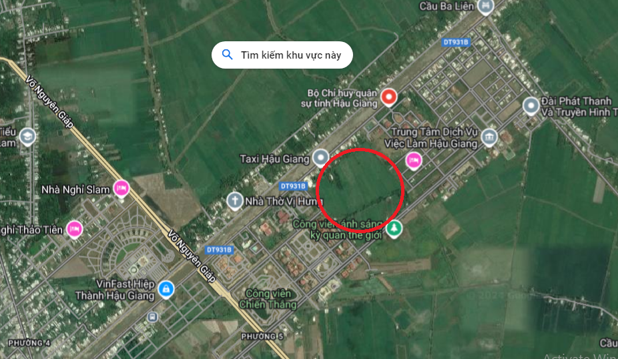This screenshot has width=618, height=359.
Task: Click the green park tree marker
Action: pos(394,228)
